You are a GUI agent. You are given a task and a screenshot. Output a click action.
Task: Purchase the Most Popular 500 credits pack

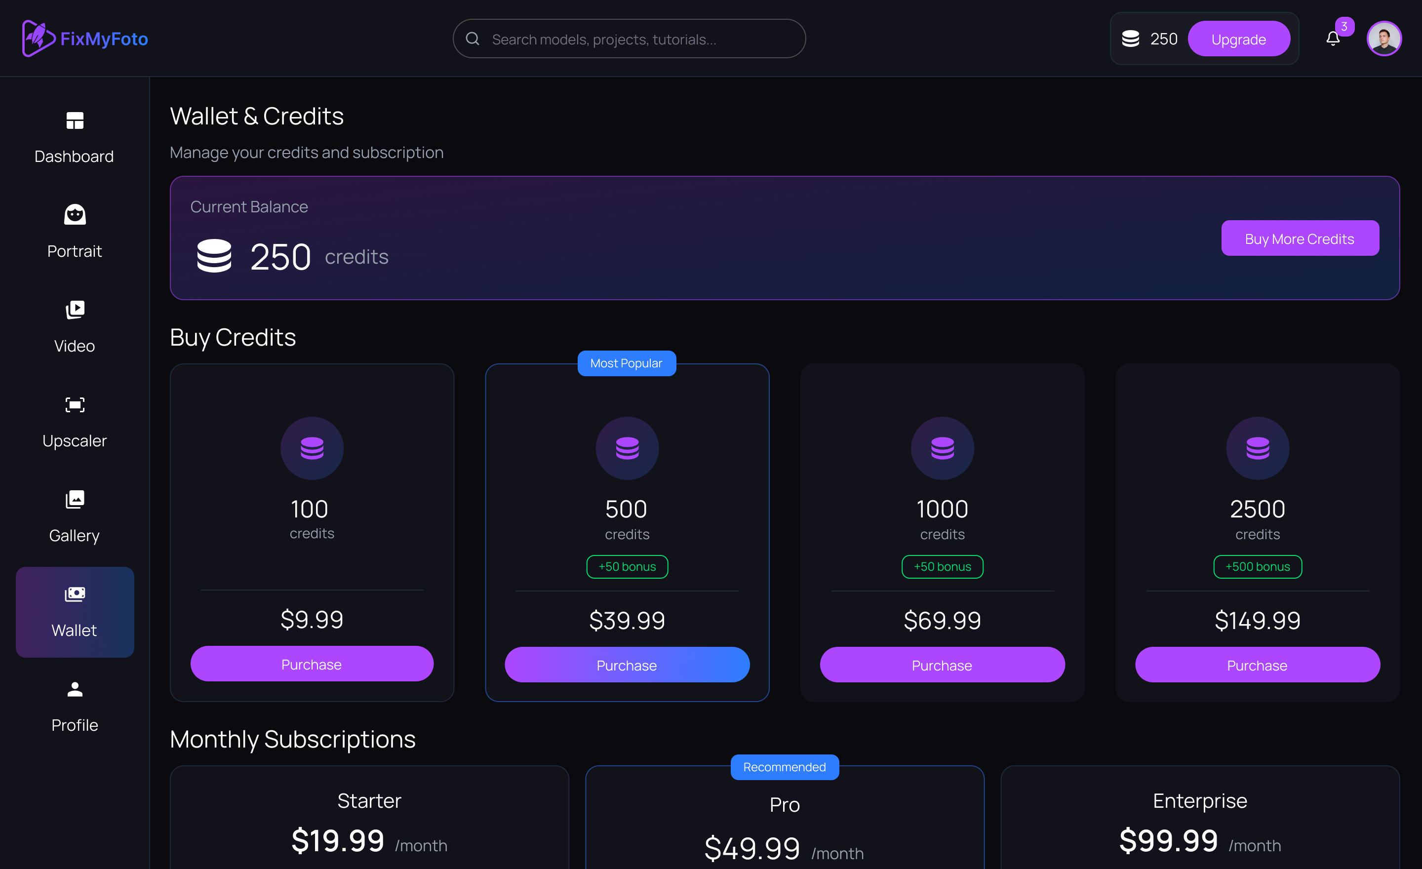tap(627, 665)
